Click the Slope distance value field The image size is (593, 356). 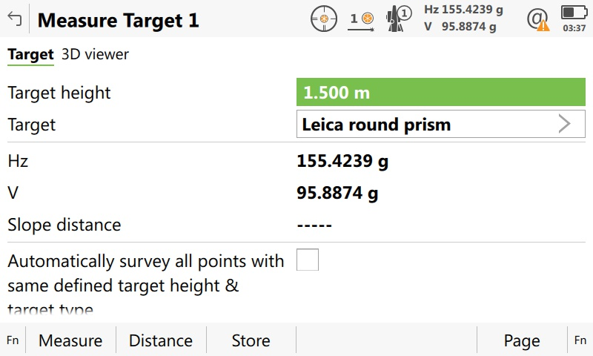click(x=314, y=225)
